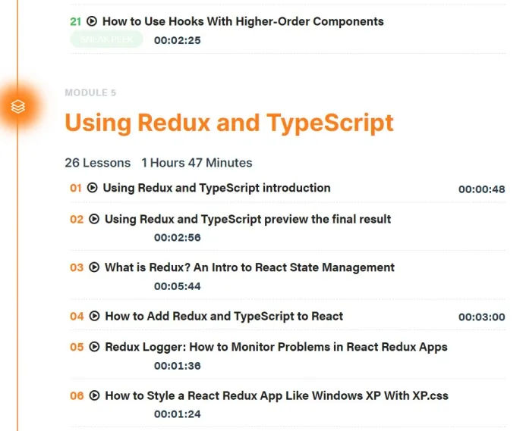523x431 pixels.
Task: Click play icon for lesson 04 Add Redux
Action: pos(94,316)
